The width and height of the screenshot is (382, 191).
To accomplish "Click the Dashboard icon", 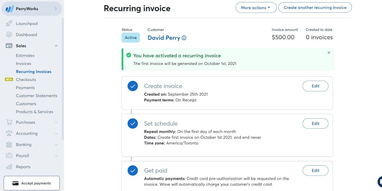I will (9, 34).
